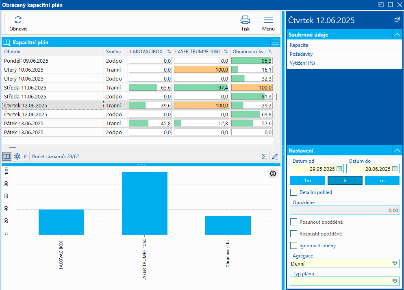Open the Menu hamburger icon
The width and height of the screenshot is (404, 290).
268,20
